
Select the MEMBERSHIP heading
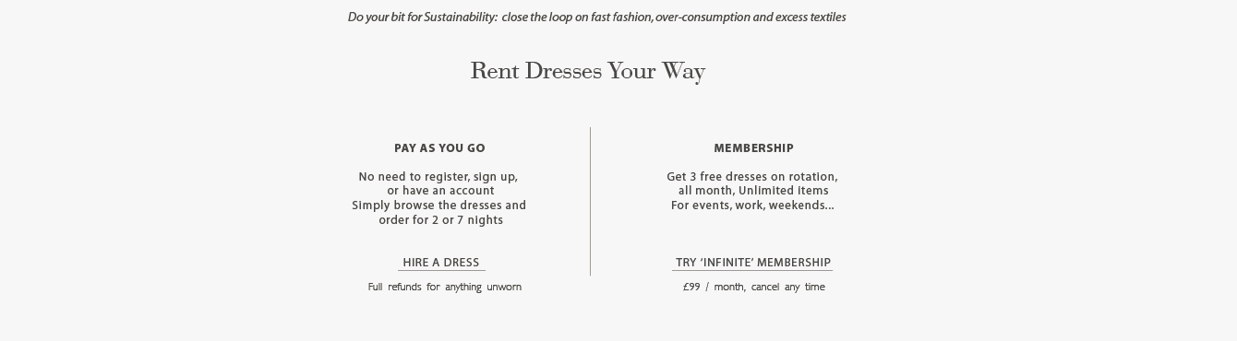pyautogui.click(x=753, y=148)
